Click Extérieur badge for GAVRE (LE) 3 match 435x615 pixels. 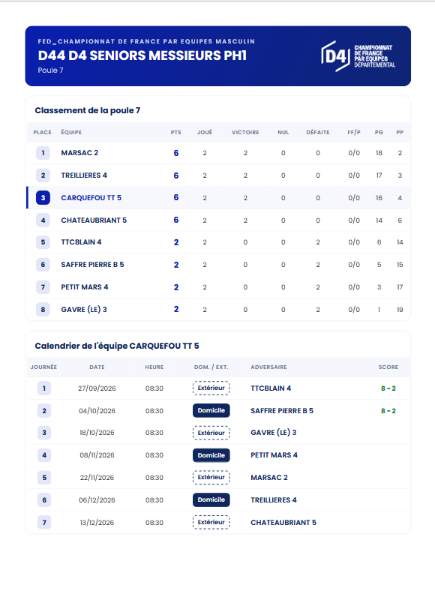click(x=211, y=433)
